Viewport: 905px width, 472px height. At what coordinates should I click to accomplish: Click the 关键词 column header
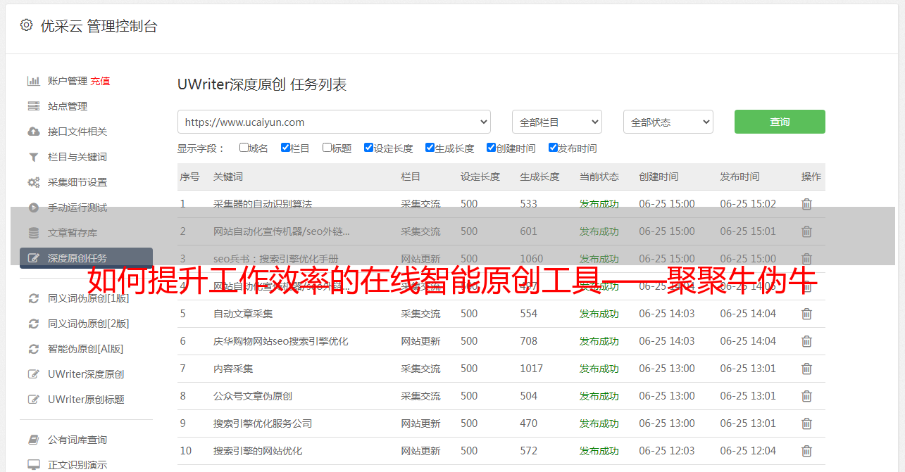coord(228,177)
